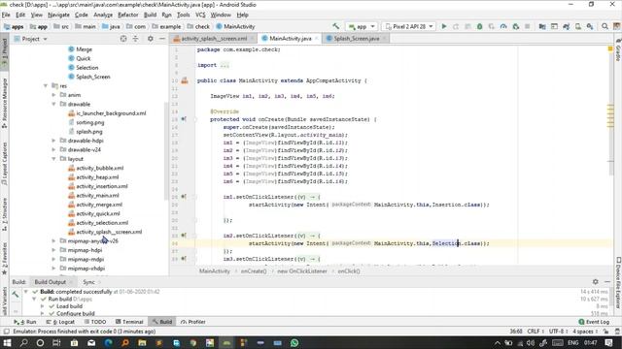Click the onCreate() breadcrumb
This screenshot has width=622, height=349.
tap(254, 271)
